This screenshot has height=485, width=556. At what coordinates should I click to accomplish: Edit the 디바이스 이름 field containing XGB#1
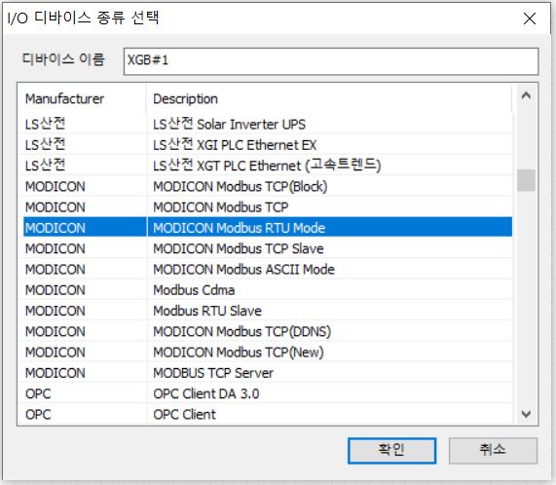click(x=331, y=61)
